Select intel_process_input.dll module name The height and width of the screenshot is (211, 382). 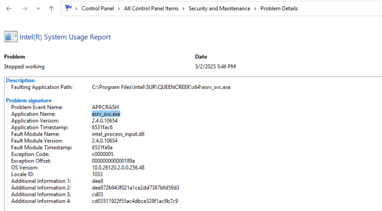(118, 134)
